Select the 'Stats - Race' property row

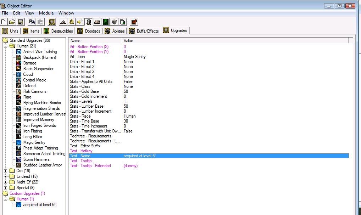coord(209,116)
